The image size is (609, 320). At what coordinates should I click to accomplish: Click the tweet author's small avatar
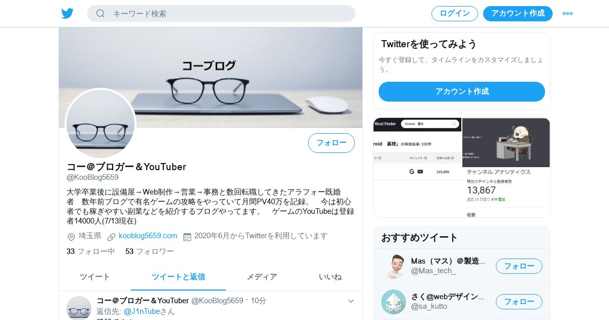tap(79, 308)
